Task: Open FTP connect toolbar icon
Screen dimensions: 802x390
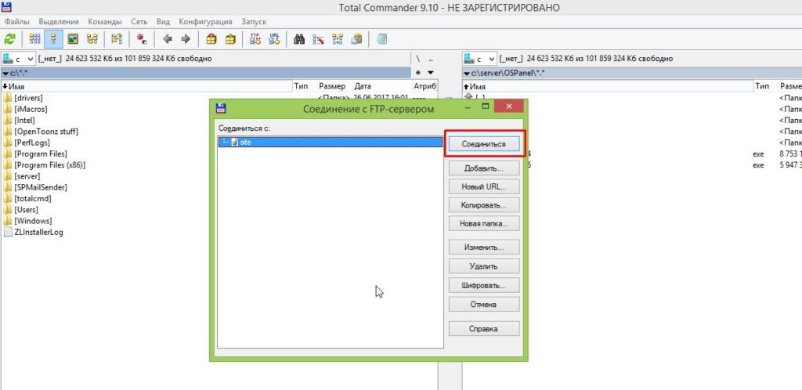Action: tap(255, 38)
